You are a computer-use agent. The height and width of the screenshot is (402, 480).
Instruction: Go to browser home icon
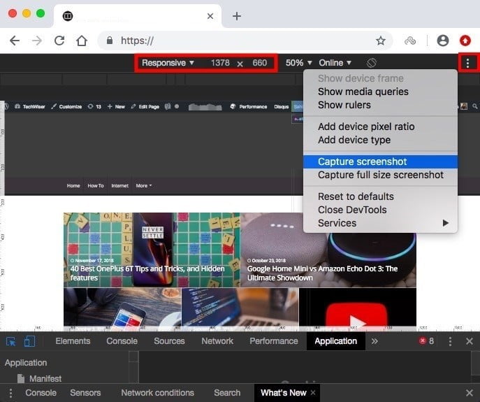82,41
